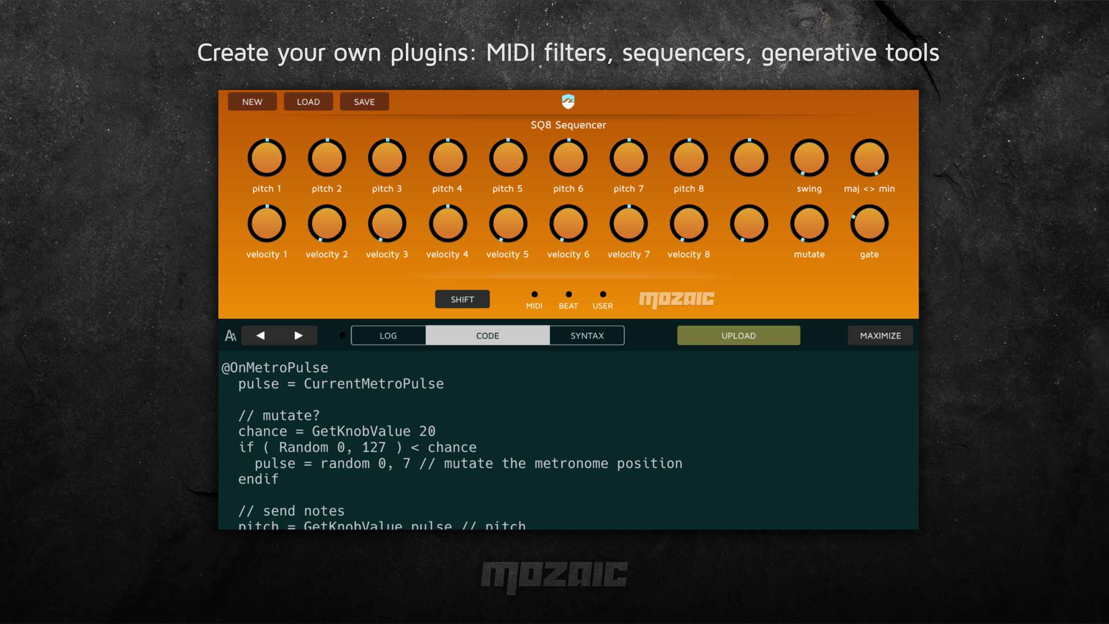Click the back arrow playback control
This screenshot has width=1109, height=624.
coord(261,336)
